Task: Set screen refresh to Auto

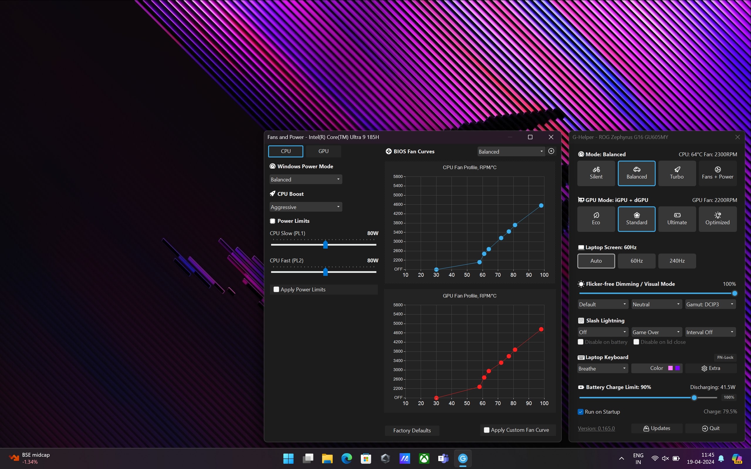Action: tap(596, 261)
